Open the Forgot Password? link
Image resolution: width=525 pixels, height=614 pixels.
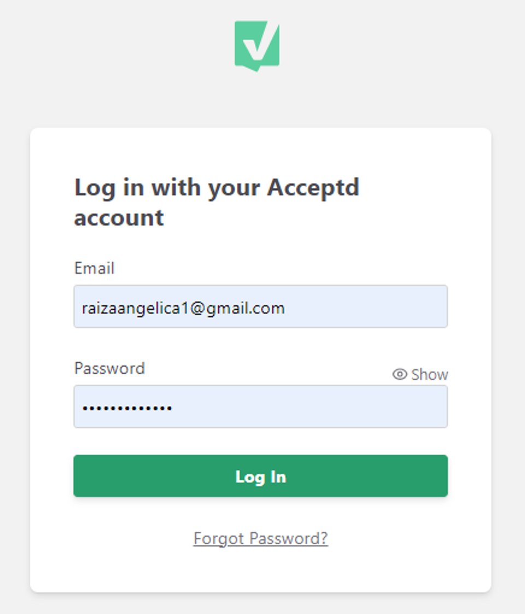pos(260,538)
